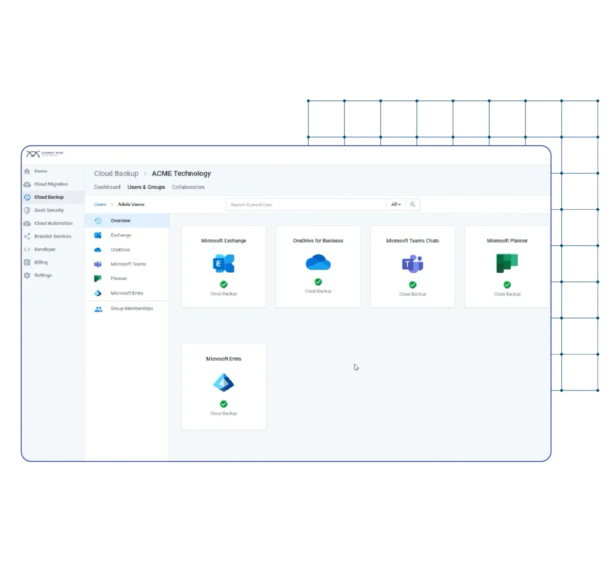Viewport: 614px width, 563px height.
Task: Switch to the Collaboration tab
Action: click(x=188, y=187)
